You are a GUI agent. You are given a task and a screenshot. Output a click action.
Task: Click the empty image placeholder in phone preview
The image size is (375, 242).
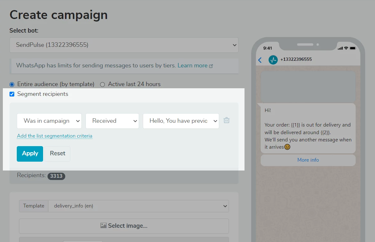coord(308,87)
